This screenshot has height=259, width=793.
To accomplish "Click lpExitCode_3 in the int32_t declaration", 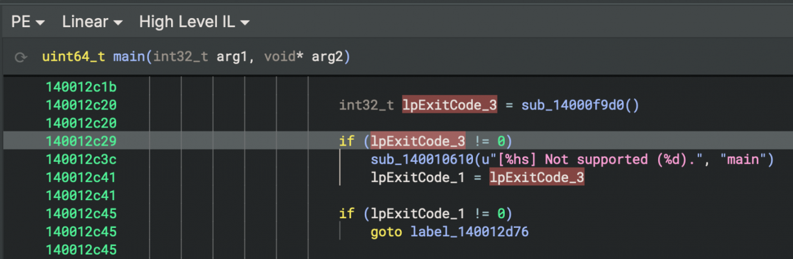I will pyautogui.click(x=449, y=105).
